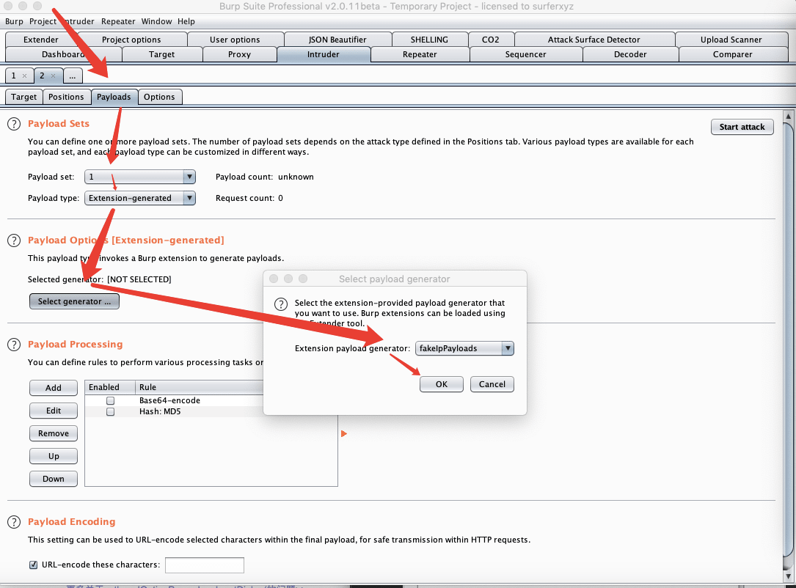The width and height of the screenshot is (796, 588).
Task: Open the Repeater menu
Action: [118, 21]
